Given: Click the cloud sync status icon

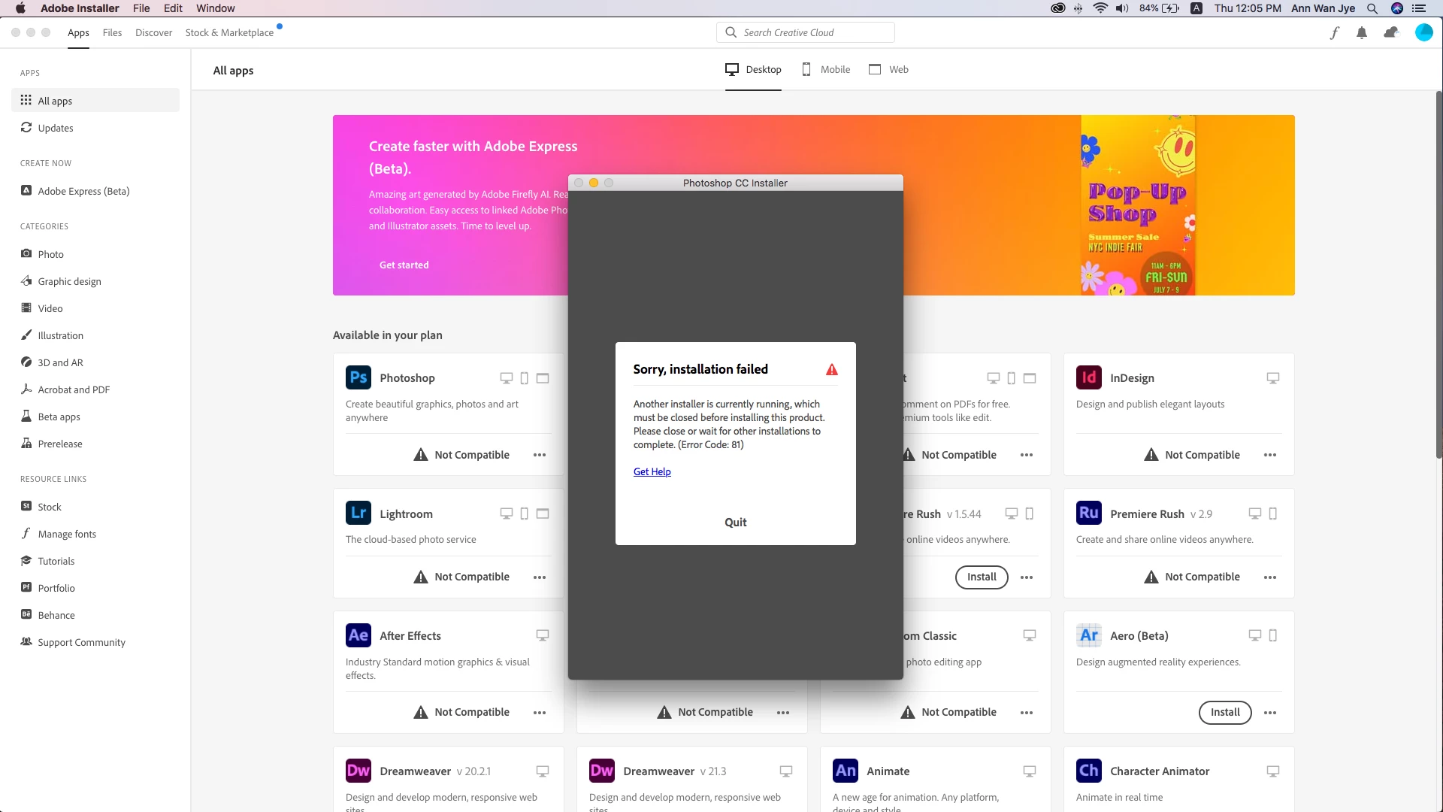Looking at the screenshot, I should click(x=1391, y=32).
